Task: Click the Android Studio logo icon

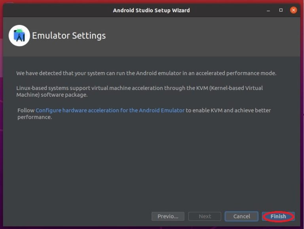Action: (x=19, y=36)
